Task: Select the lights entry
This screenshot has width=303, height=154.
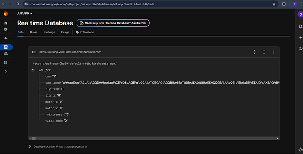Action: [53, 95]
